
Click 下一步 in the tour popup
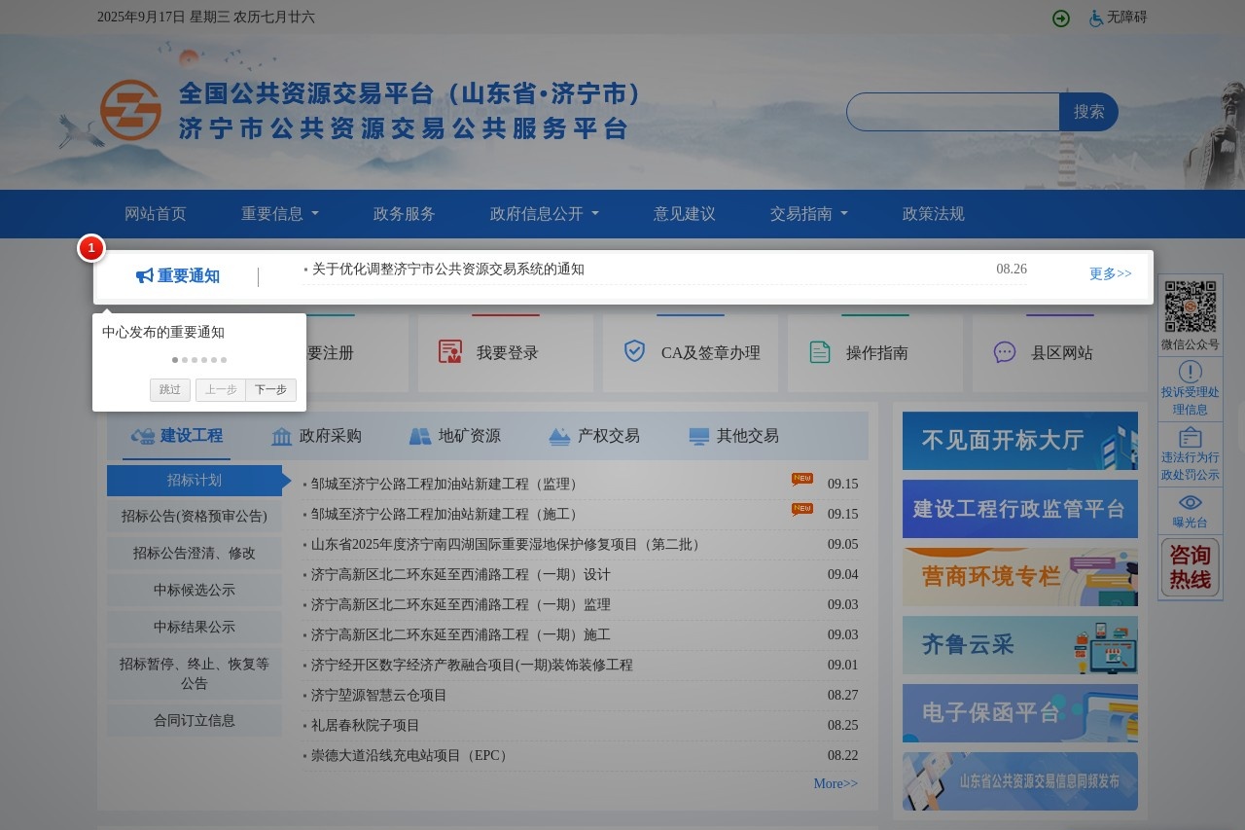270,389
